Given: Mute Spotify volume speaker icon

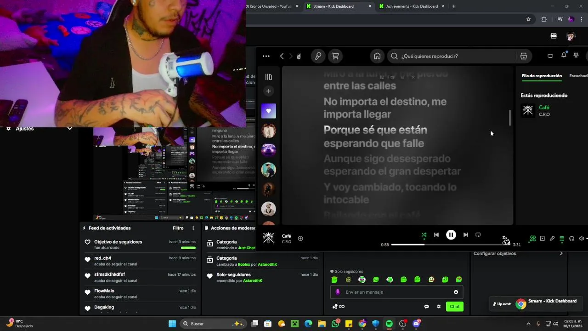Looking at the screenshot, I should pyautogui.click(x=581, y=239).
